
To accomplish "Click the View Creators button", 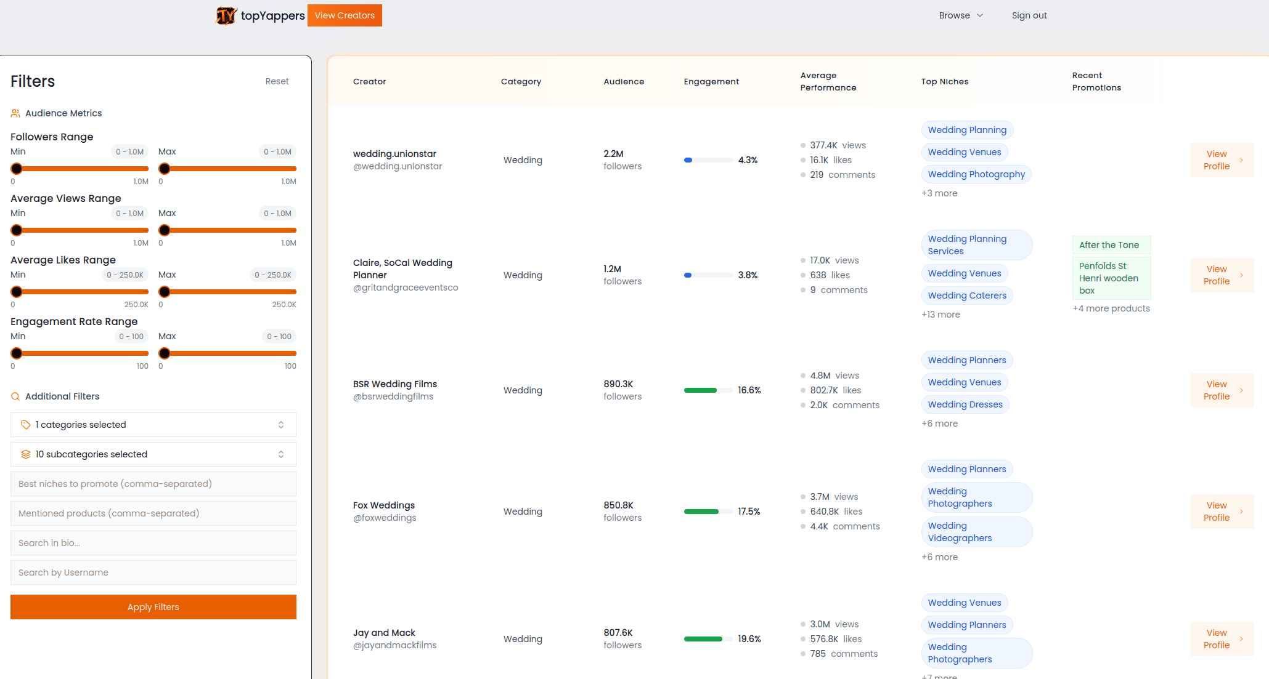I will point(345,15).
